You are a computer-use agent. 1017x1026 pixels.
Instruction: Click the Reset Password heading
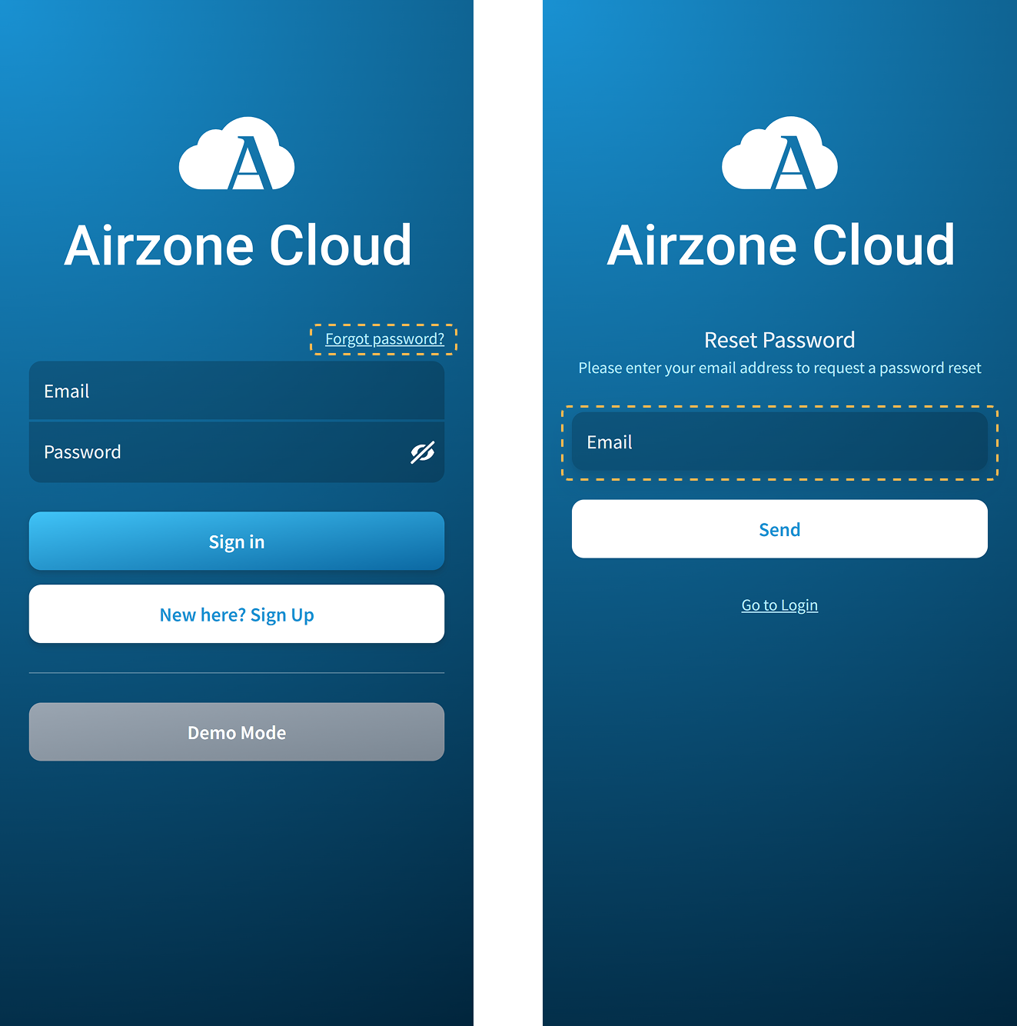point(779,340)
